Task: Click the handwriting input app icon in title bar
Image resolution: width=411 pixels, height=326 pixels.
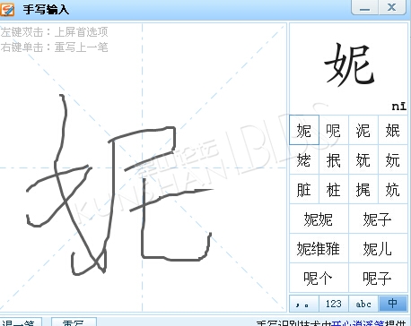Action: point(7,9)
